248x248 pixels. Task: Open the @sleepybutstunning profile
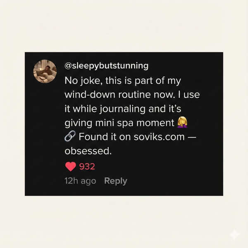tap(106, 66)
